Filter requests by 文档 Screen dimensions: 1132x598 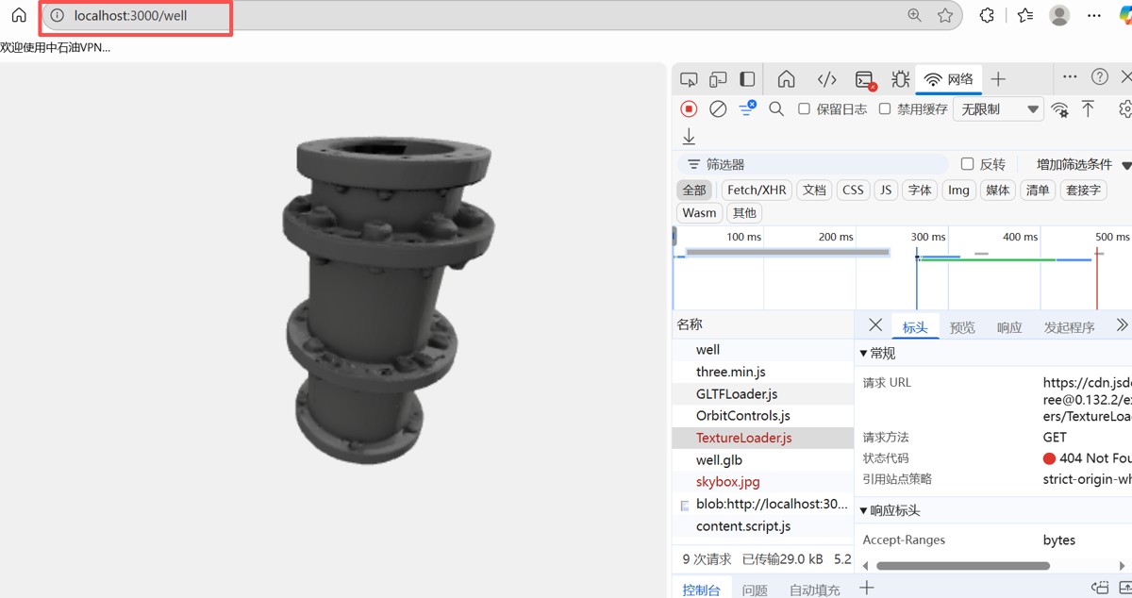(x=814, y=190)
